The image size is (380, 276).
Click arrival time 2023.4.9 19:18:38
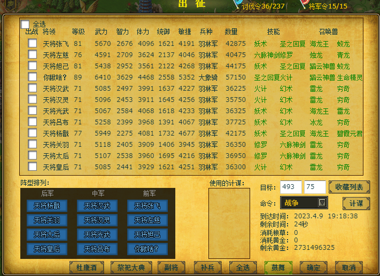(325, 216)
